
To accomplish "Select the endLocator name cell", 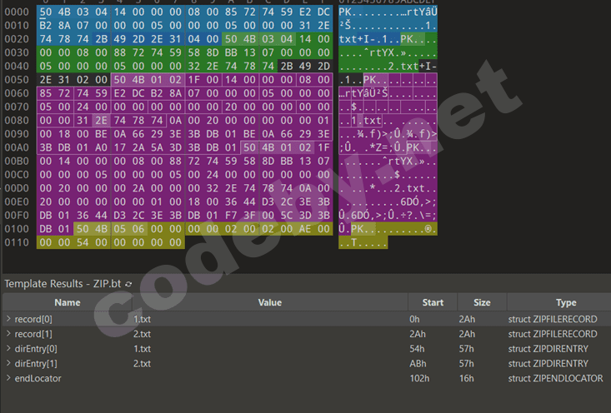I will 38,378.
